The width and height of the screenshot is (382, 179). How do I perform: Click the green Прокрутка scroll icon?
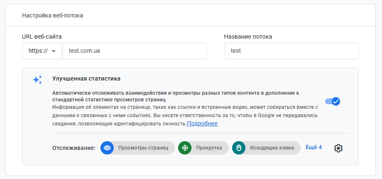[185, 148]
